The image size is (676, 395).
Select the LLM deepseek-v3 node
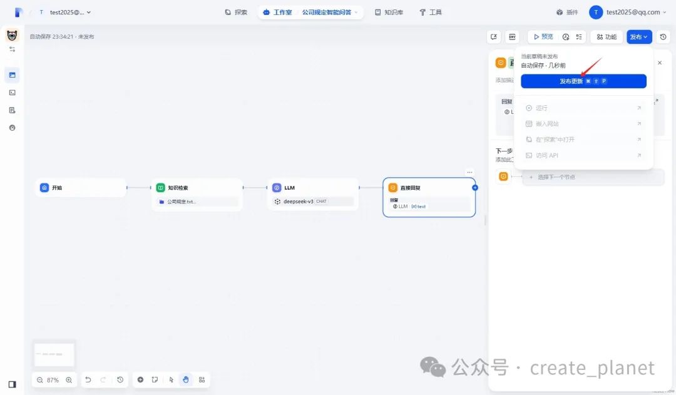pos(313,194)
